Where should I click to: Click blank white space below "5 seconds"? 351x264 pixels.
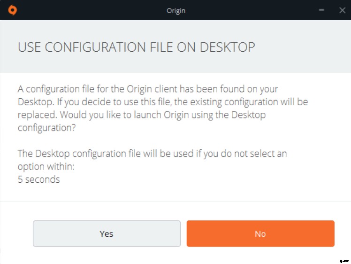[x=175, y=192]
